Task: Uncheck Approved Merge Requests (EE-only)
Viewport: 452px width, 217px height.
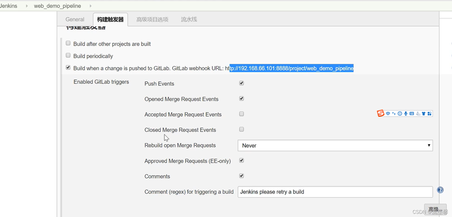Action: tap(242, 160)
